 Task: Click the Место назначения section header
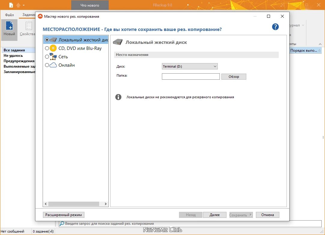[x=196, y=55]
